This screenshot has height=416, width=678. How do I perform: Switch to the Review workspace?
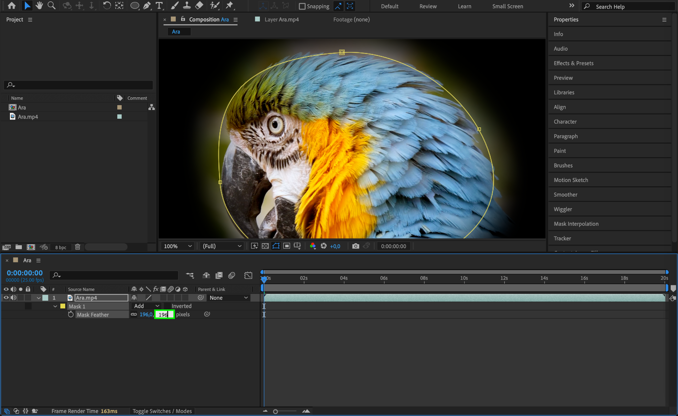(x=428, y=6)
